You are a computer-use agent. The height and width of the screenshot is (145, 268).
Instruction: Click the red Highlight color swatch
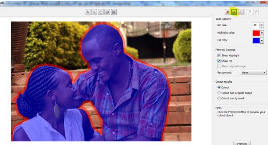click(x=256, y=33)
